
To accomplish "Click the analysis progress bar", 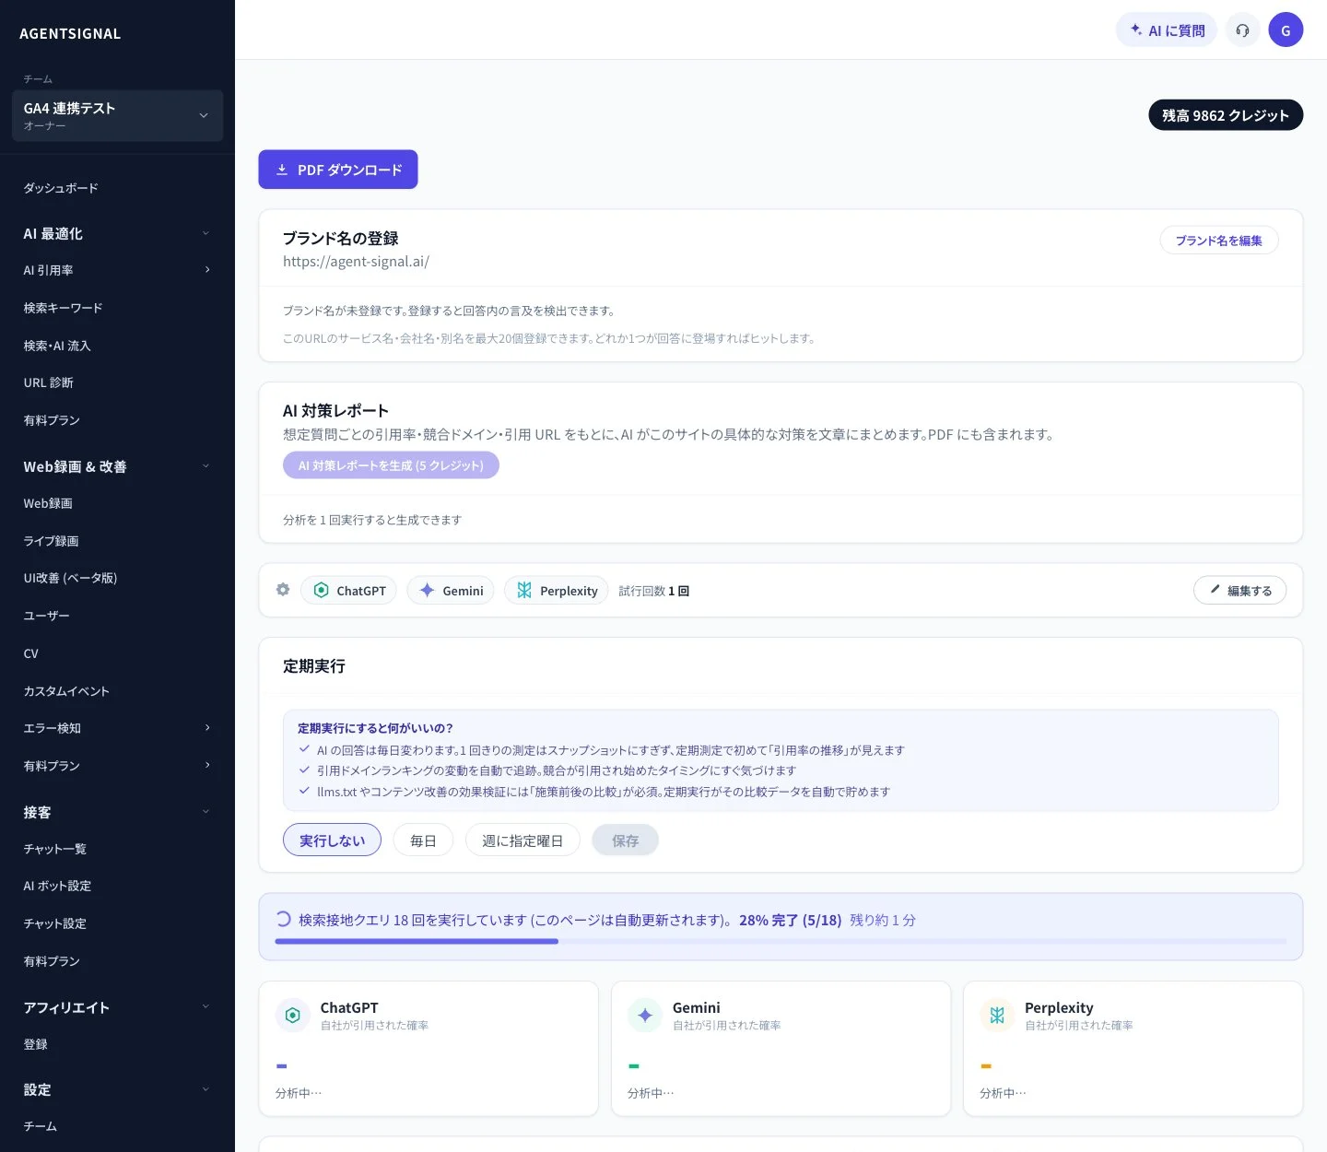I will coord(781,941).
